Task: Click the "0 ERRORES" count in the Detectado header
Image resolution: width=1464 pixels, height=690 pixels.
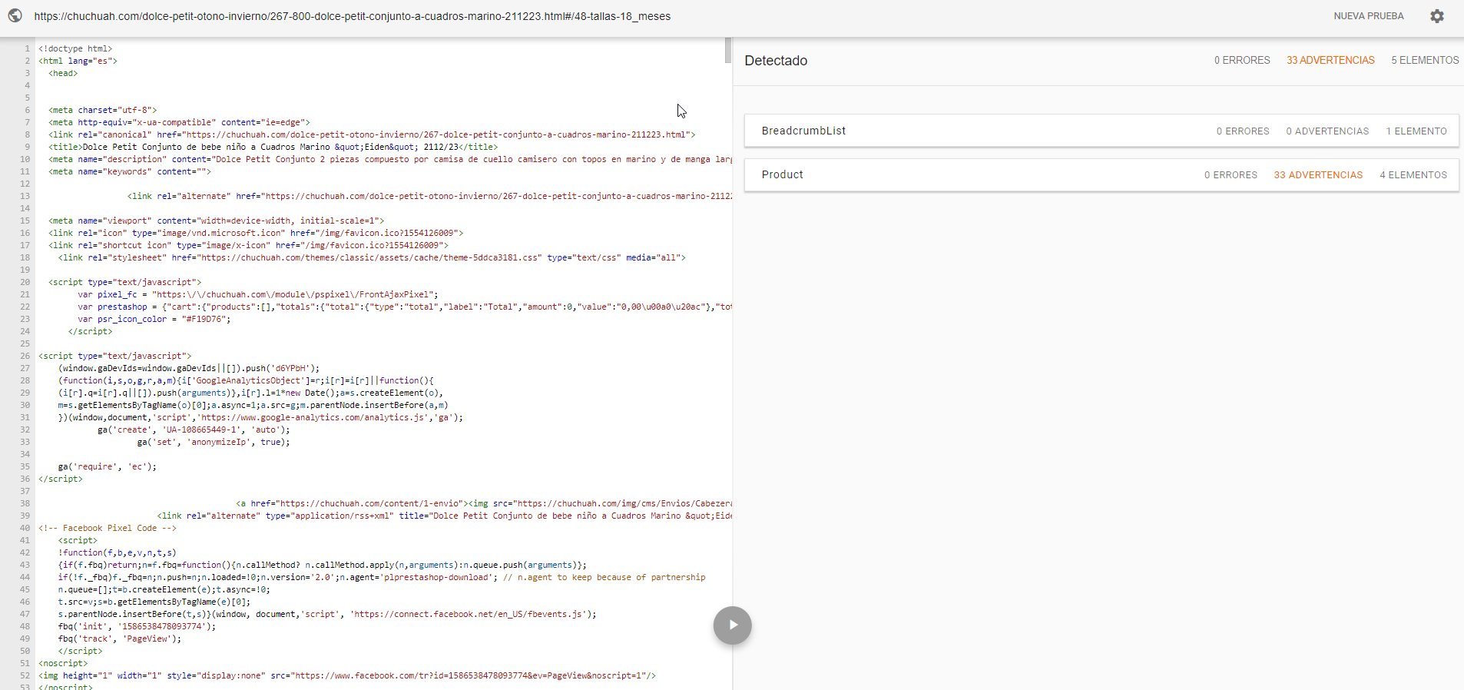Action: point(1242,61)
